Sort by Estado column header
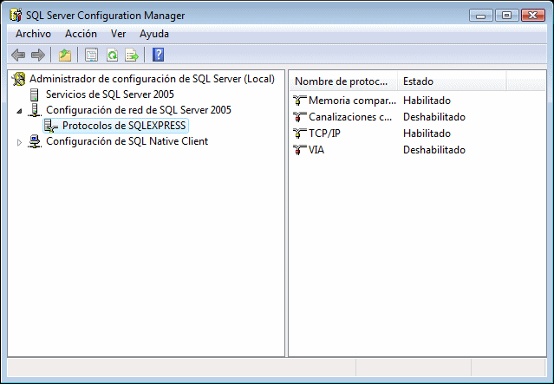The width and height of the screenshot is (554, 384). pyautogui.click(x=452, y=81)
